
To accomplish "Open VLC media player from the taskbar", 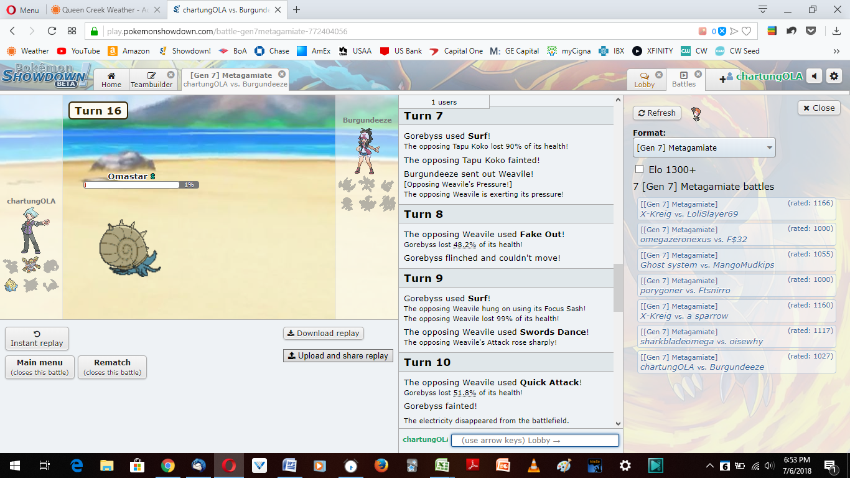I will click(x=533, y=465).
